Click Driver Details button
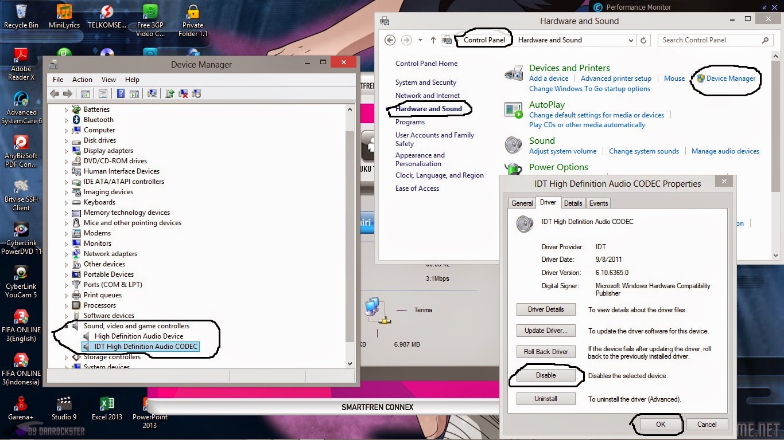The height and width of the screenshot is (440, 784). pyautogui.click(x=546, y=309)
